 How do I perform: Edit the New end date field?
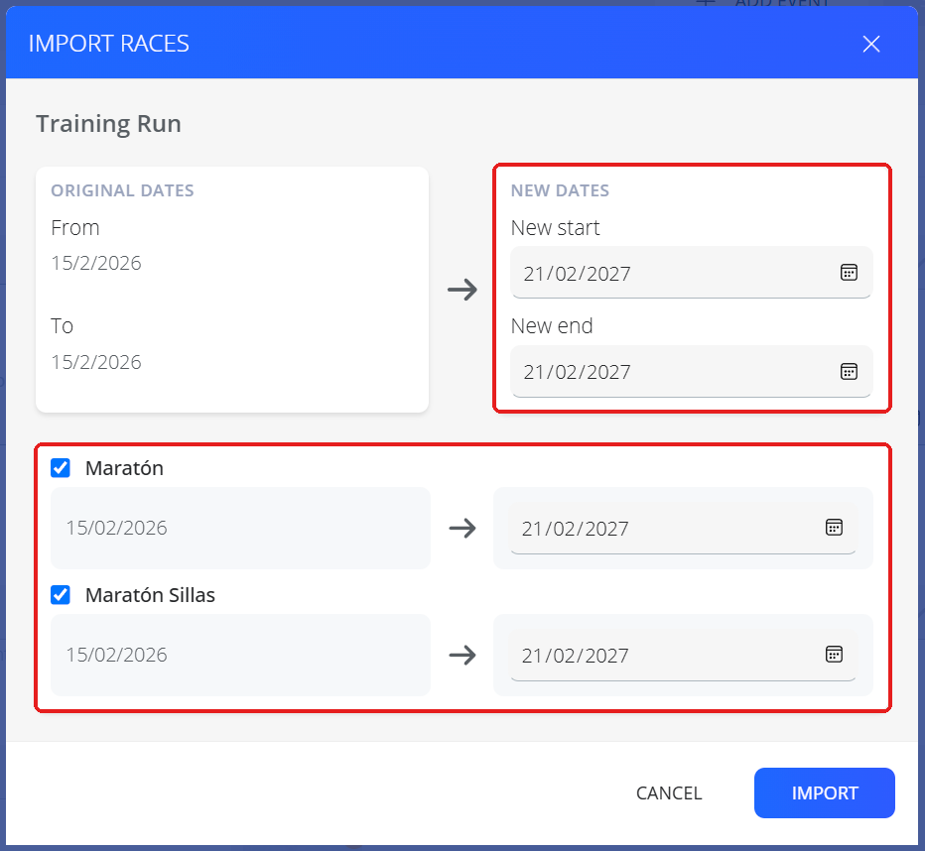(691, 372)
